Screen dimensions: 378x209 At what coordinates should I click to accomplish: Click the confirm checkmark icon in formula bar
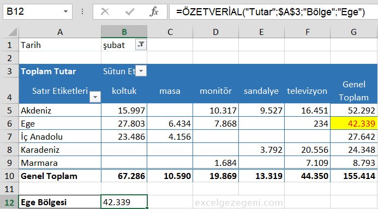coord(130,11)
